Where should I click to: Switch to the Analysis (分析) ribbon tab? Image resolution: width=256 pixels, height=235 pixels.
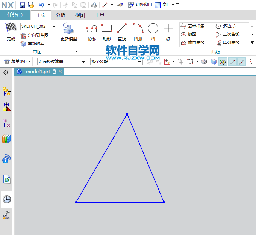coord(61,15)
